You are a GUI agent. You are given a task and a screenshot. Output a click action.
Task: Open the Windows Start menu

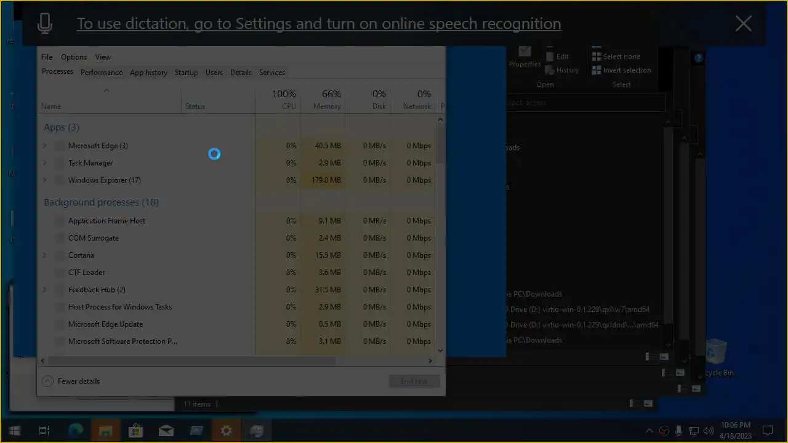(x=15, y=431)
